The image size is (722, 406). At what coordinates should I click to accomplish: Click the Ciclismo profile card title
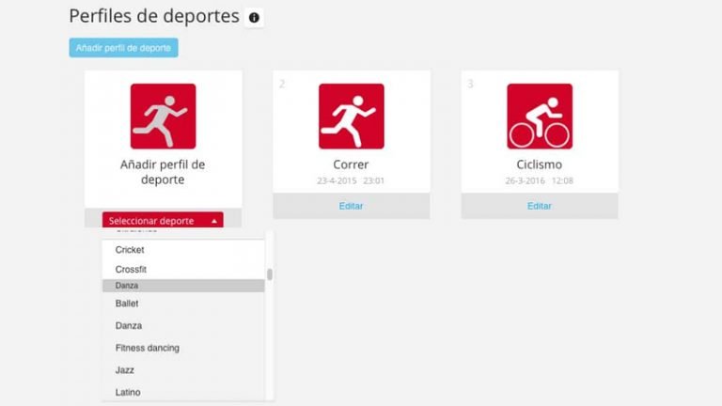tap(540, 164)
